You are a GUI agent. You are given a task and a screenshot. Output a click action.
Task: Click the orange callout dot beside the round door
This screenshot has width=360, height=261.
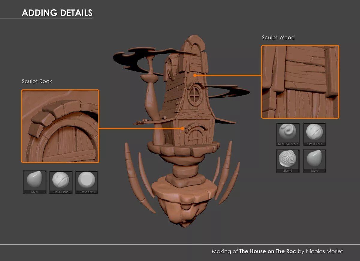point(183,128)
